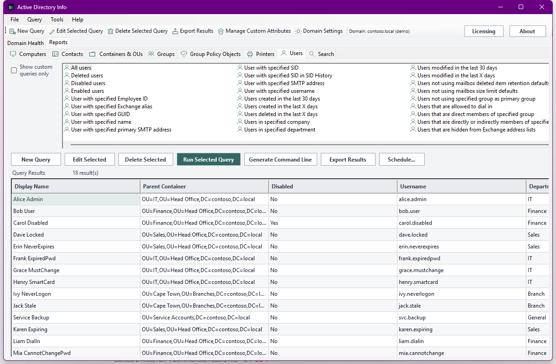Select the Carol Disabled result row

(280, 223)
